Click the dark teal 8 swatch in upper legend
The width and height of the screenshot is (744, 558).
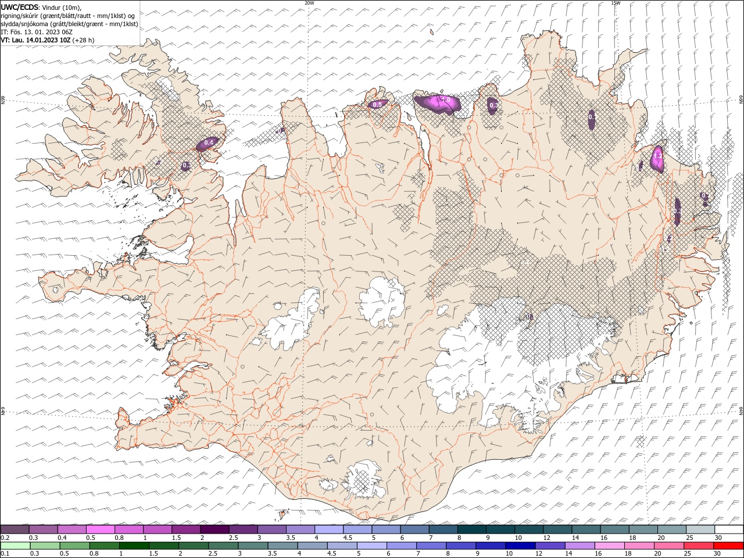[471, 530]
